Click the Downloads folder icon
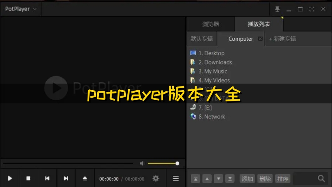This screenshot has height=187, width=332. coord(193,62)
